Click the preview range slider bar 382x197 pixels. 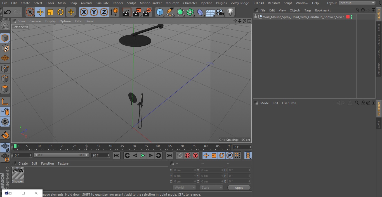(62, 155)
